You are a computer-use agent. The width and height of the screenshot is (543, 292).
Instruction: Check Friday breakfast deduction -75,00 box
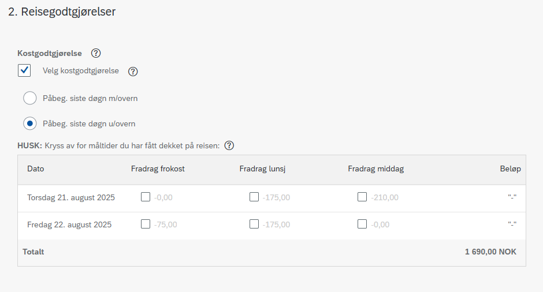pos(146,224)
